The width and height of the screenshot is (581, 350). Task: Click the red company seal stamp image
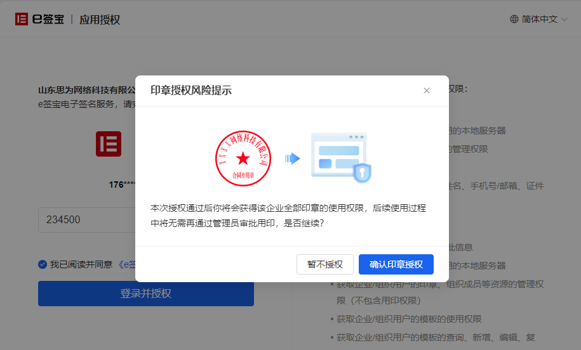pyautogui.click(x=243, y=159)
